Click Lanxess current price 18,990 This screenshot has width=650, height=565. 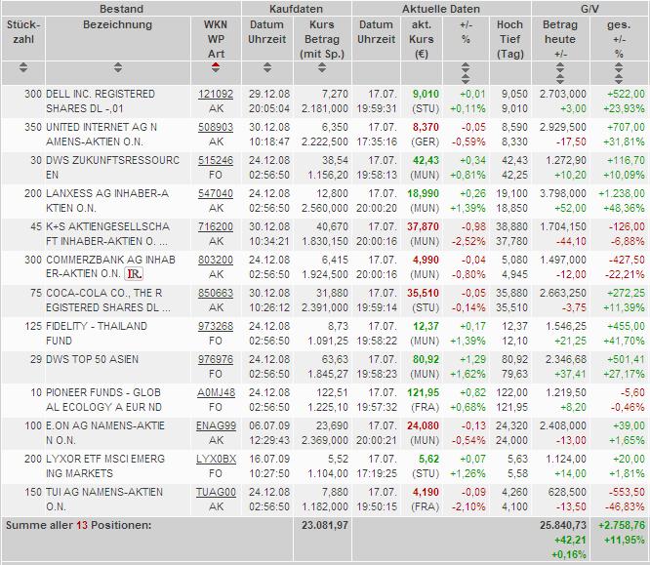coord(423,193)
